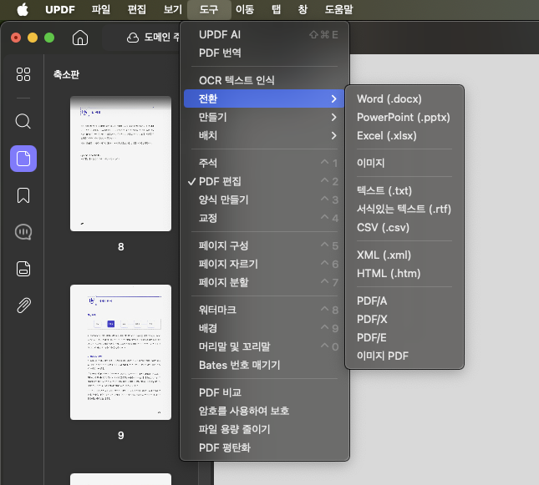Screen dimensions: 539x485
Task: Go to the home screen icon
Action: click(x=80, y=38)
